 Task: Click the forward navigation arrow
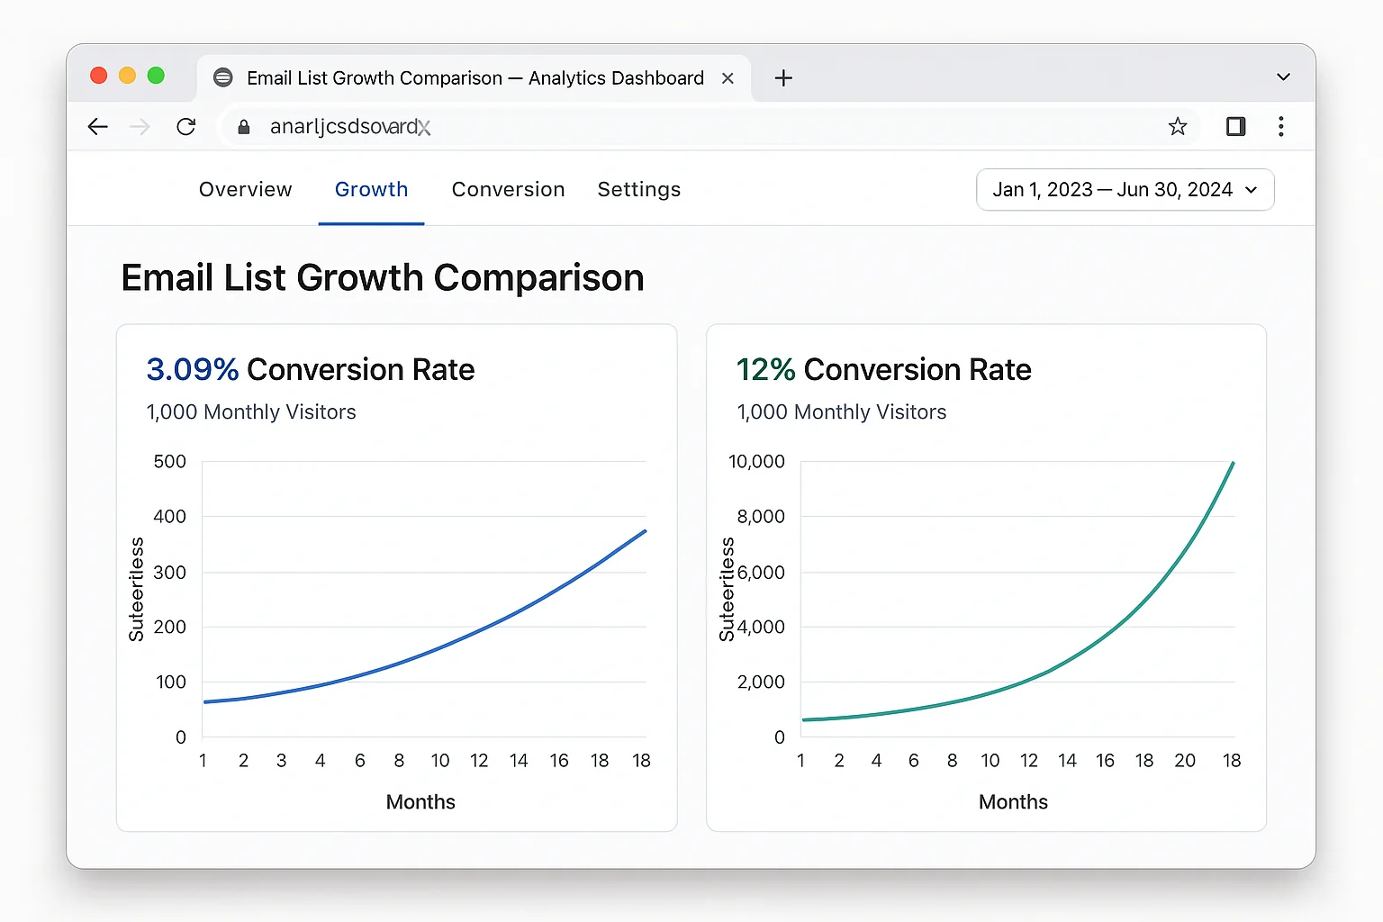pos(140,126)
